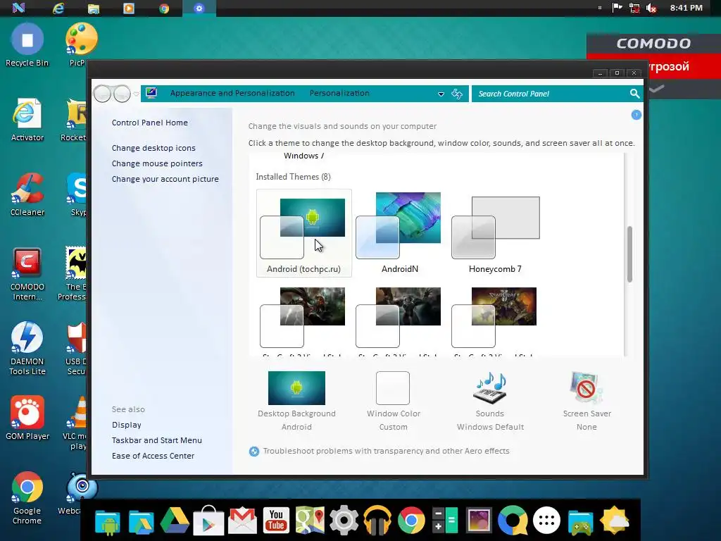The height and width of the screenshot is (541, 721).
Task: Click the Control Panel Home link
Action: point(149,123)
